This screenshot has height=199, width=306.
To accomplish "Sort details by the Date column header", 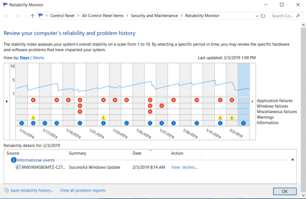I will (137, 153).
